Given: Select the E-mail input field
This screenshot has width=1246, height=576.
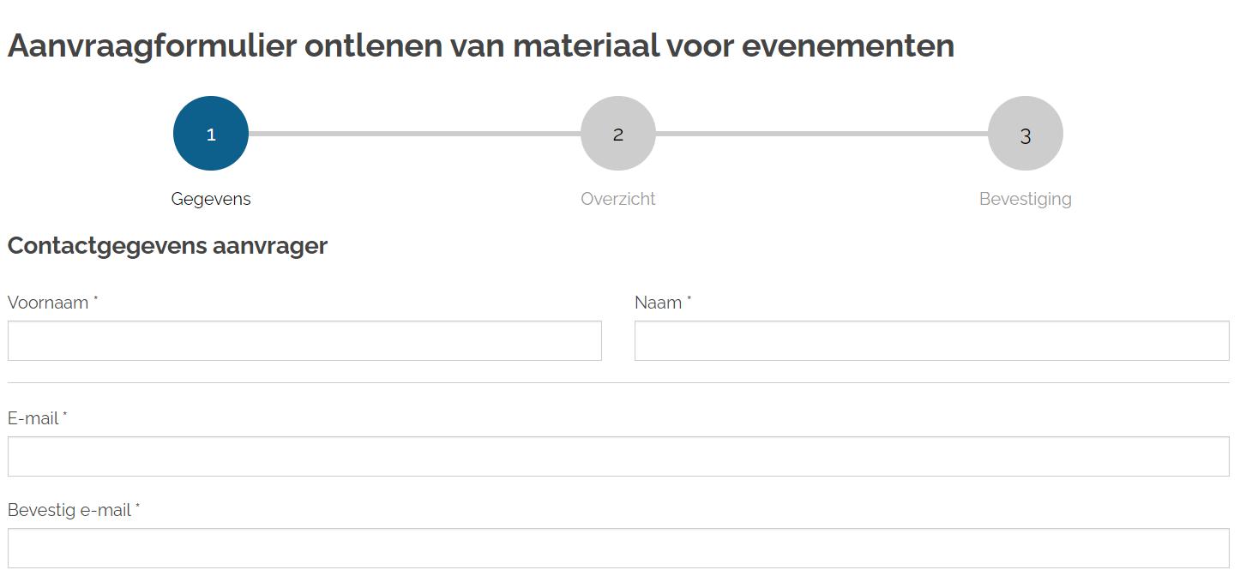Looking at the screenshot, I should pyautogui.click(x=618, y=457).
